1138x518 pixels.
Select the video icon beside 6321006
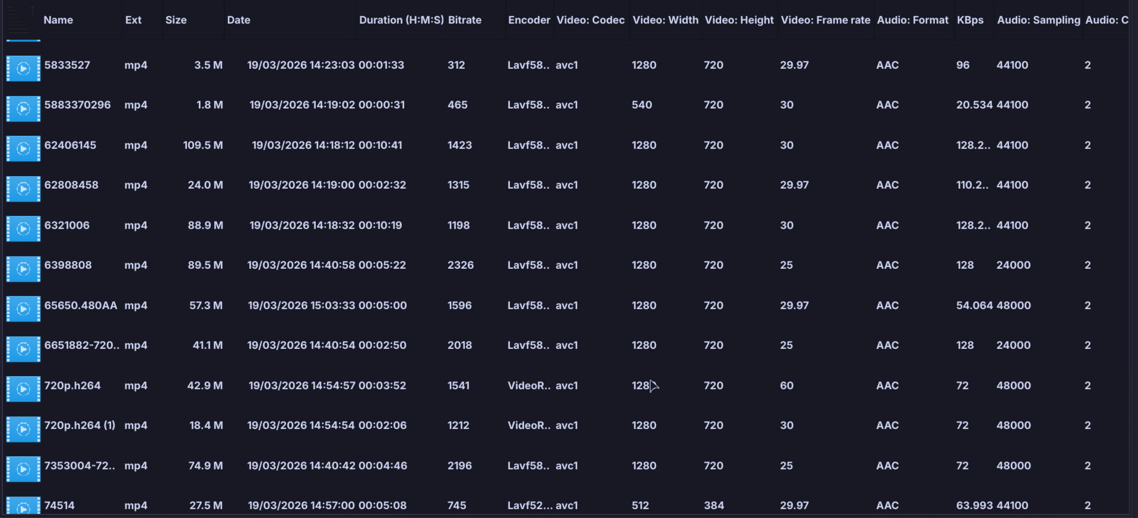coord(23,228)
